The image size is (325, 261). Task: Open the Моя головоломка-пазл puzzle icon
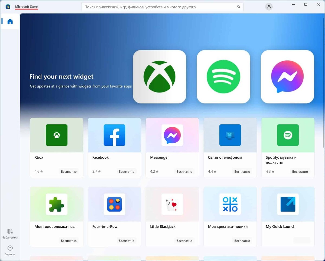click(x=57, y=204)
